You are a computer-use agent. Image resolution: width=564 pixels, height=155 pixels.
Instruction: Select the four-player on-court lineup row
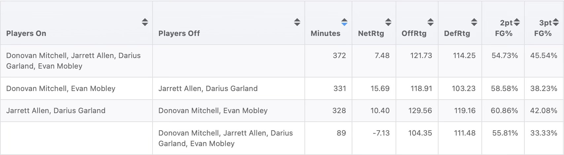73,61
